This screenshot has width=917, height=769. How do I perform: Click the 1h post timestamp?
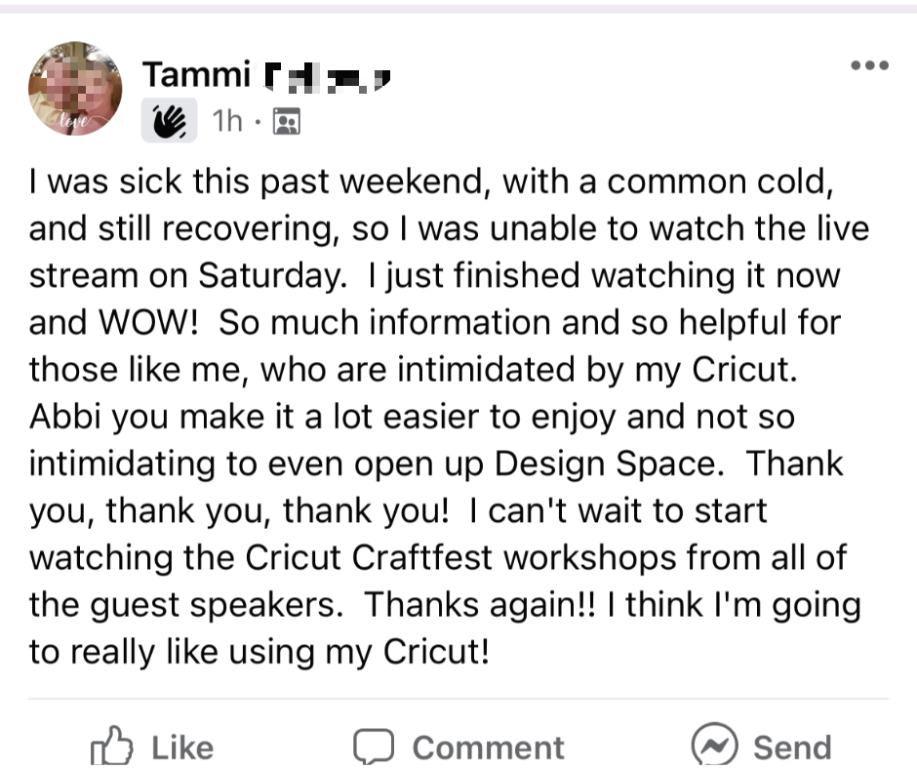click(x=226, y=121)
